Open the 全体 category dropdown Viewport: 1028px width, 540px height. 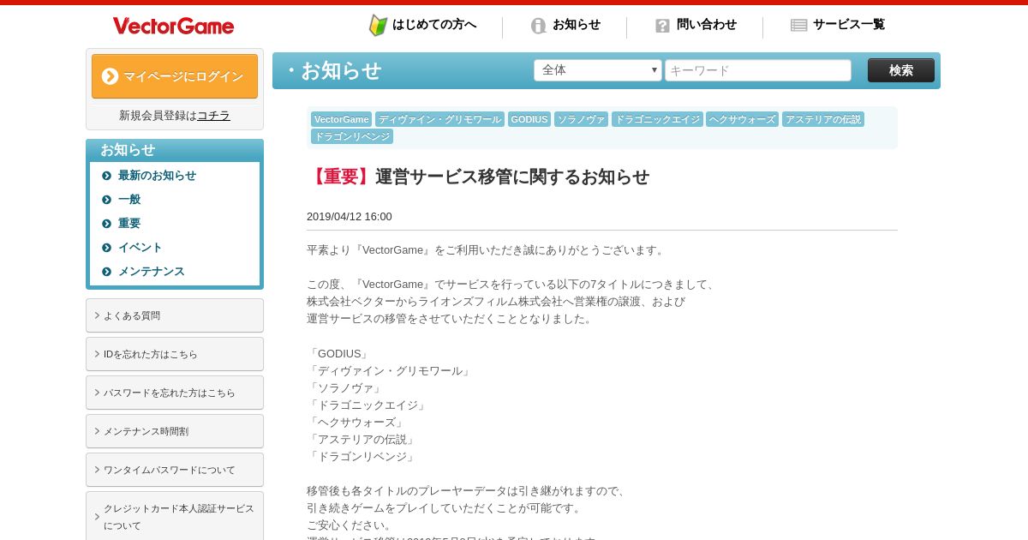click(x=598, y=70)
